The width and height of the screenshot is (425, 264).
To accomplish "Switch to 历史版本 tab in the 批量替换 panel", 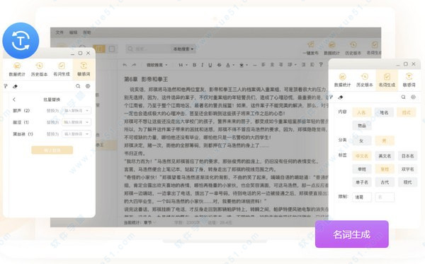I will pos(39,69).
